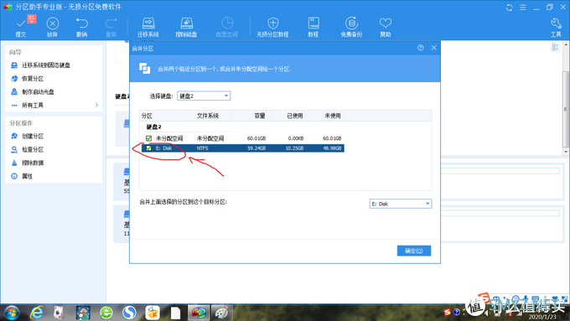This screenshot has width=570, height=321.
Task: Click the 60.01GB capacity cell of unallocated space
Action: point(256,138)
